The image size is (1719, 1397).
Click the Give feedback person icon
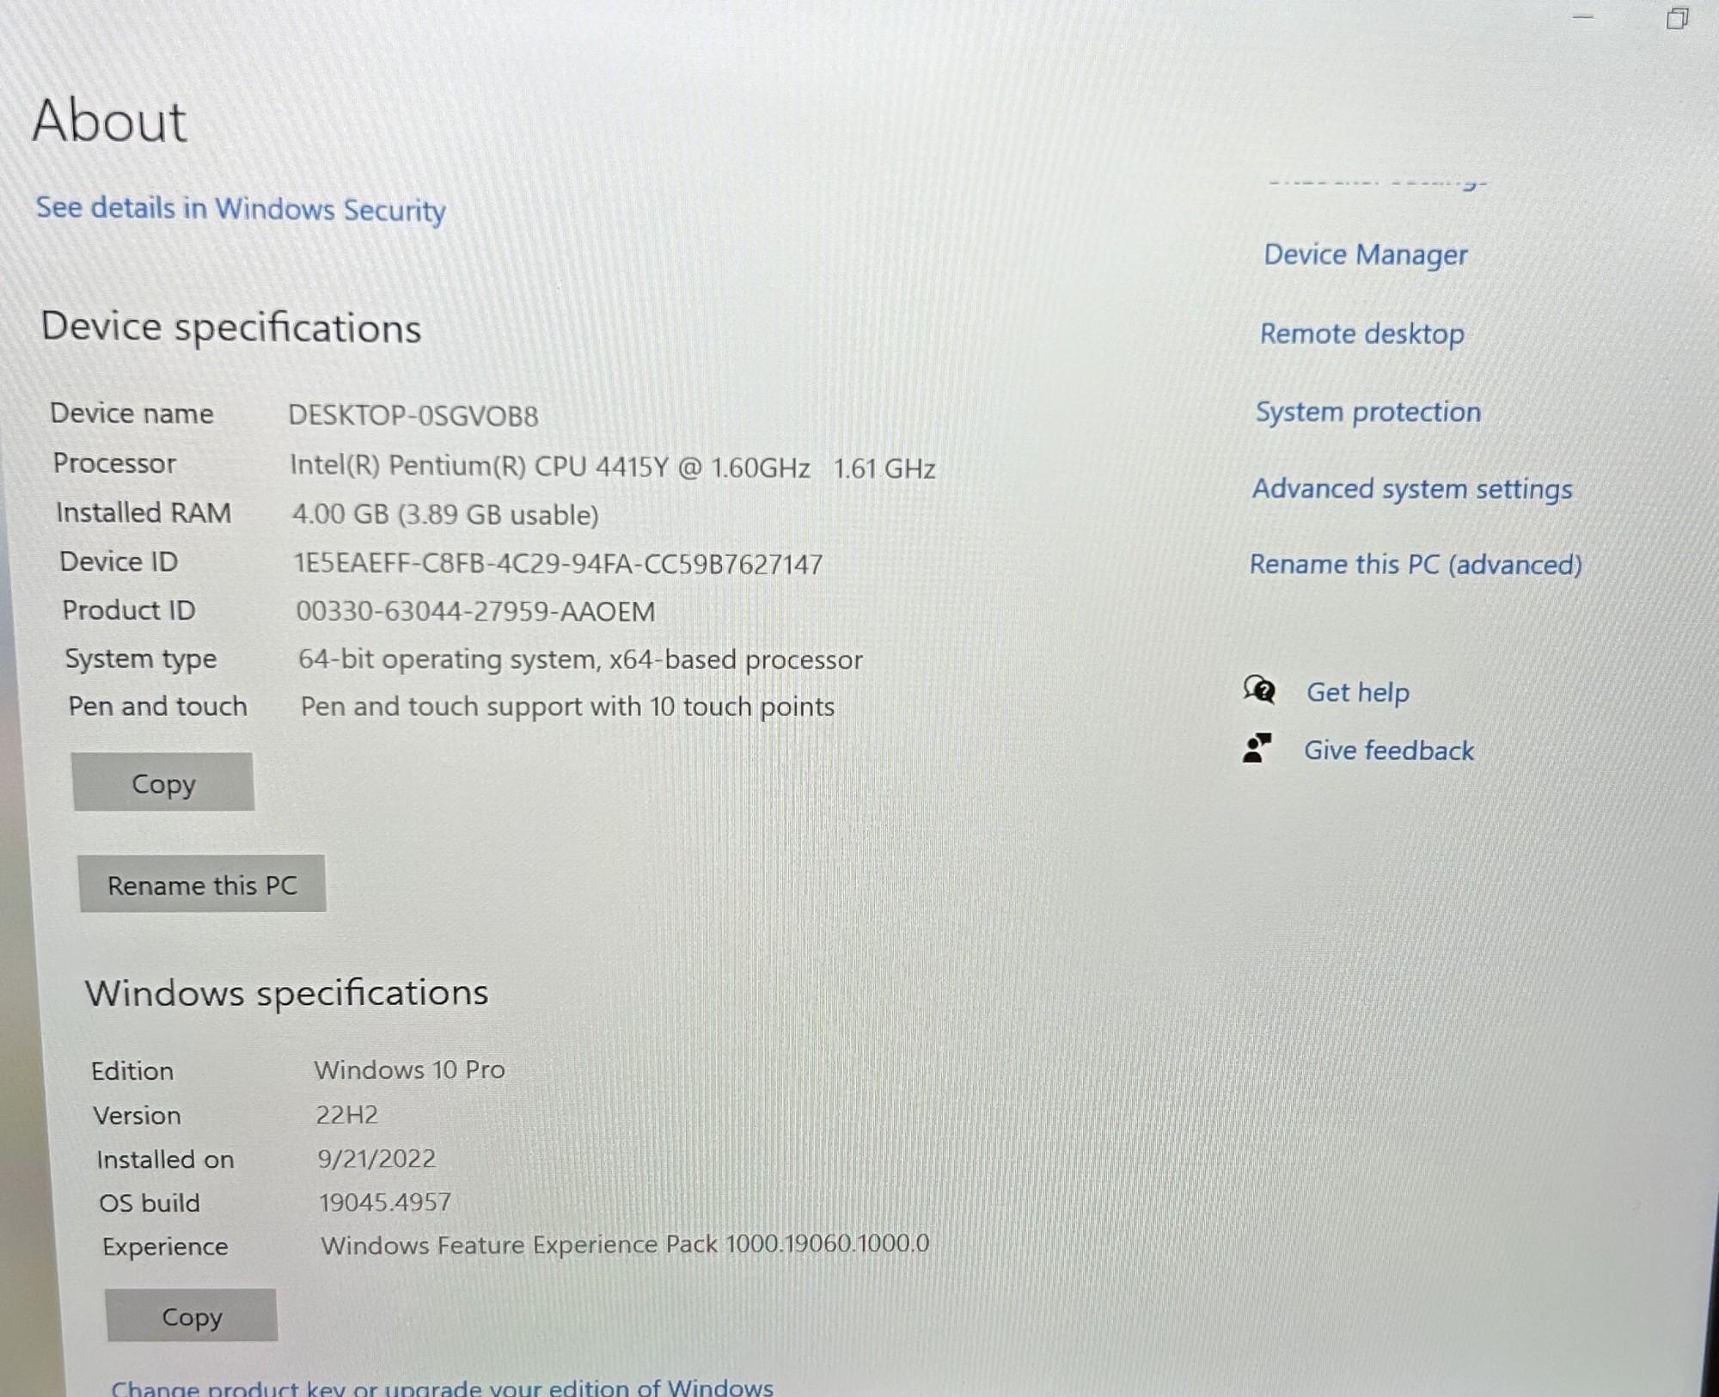[1257, 749]
